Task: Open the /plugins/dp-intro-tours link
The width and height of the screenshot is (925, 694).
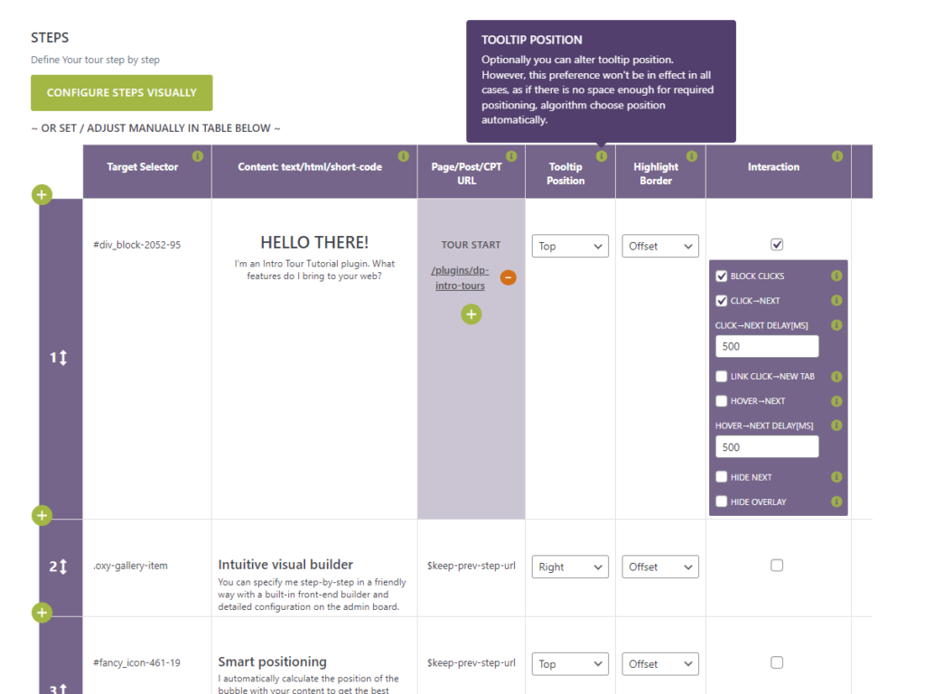Action: click(x=458, y=278)
